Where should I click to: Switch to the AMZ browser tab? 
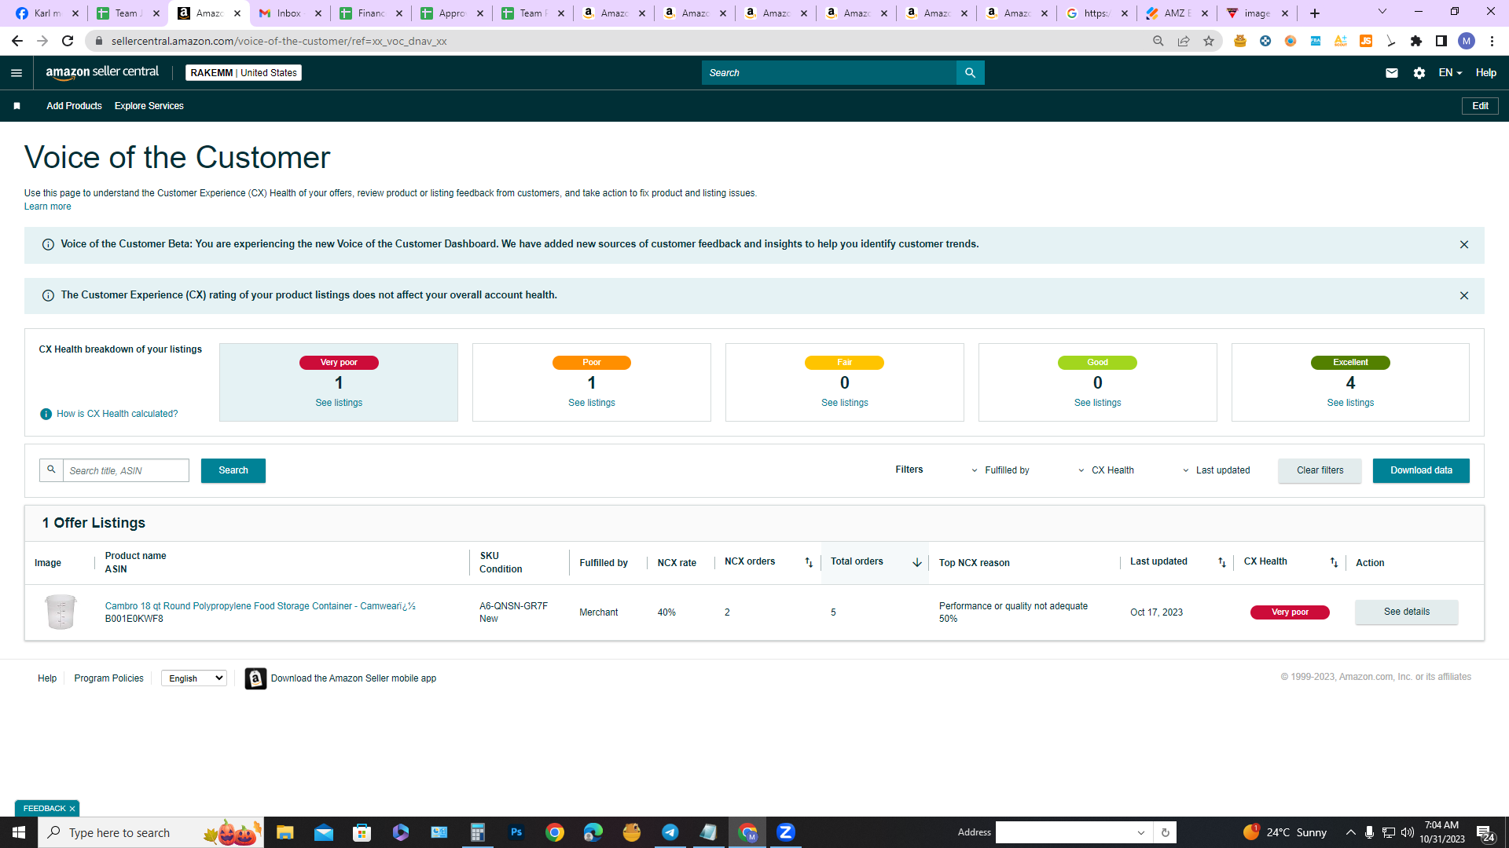coord(1176,13)
